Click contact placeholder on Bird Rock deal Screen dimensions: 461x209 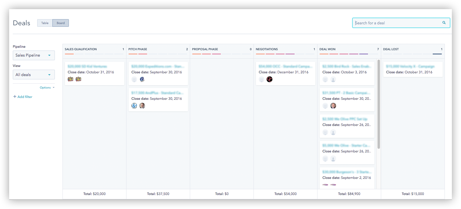[333, 80]
